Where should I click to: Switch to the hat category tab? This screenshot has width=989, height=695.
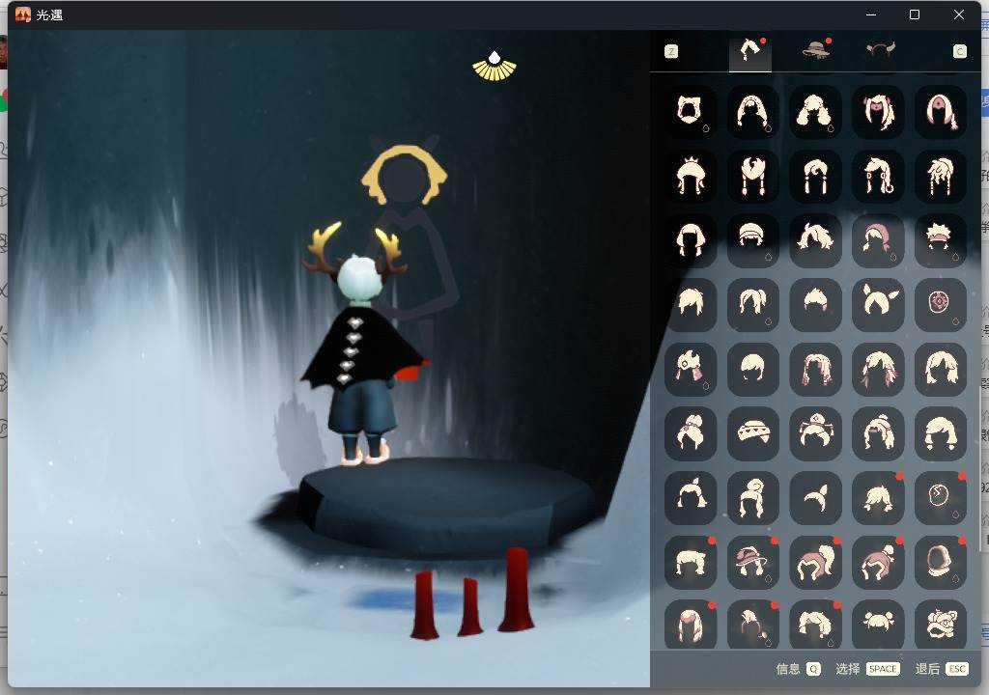pos(816,51)
